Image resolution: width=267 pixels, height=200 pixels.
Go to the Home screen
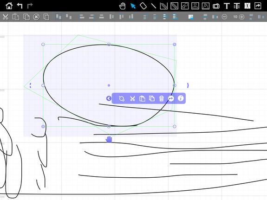pyautogui.click(x=9, y=6)
